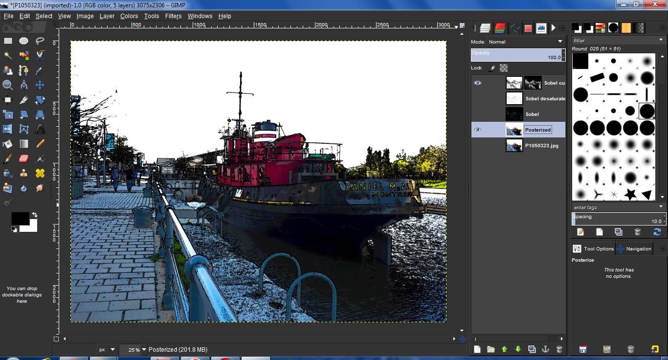Select the P1050323.jpg layer
Viewport: 668px width, 360px height.
pyautogui.click(x=541, y=145)
